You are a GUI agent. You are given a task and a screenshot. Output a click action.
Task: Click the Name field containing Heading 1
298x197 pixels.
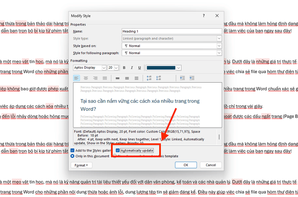[172, 31]
